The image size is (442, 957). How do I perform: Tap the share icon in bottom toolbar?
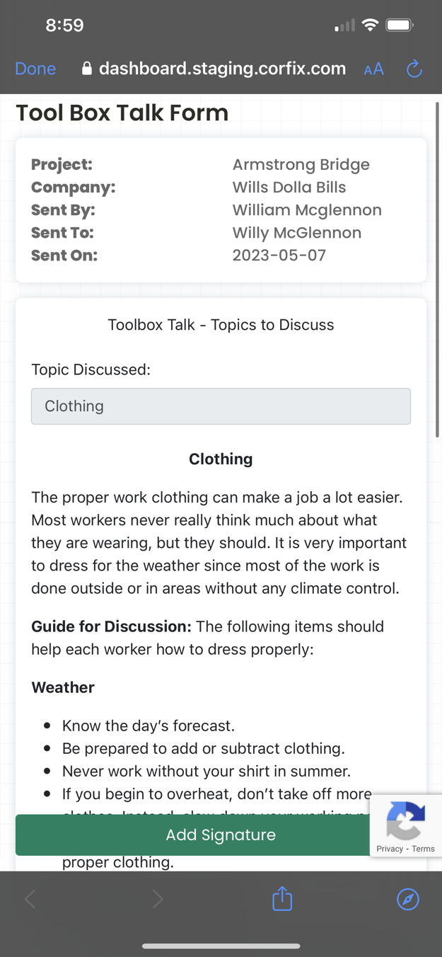[282, 898]
